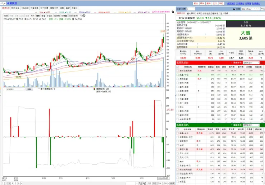Switch to the 即時走勢 tab
Viewport: 265px width, 185px height.
point(15,8)
